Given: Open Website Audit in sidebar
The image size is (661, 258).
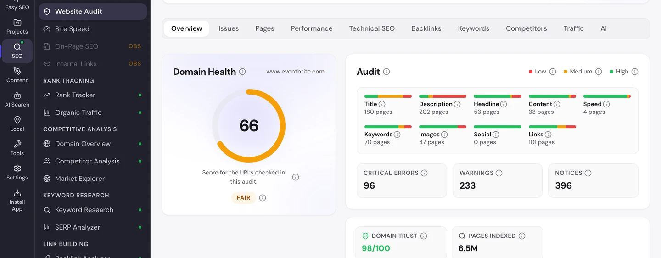Looking at the screenshot, I should point(93,11).
